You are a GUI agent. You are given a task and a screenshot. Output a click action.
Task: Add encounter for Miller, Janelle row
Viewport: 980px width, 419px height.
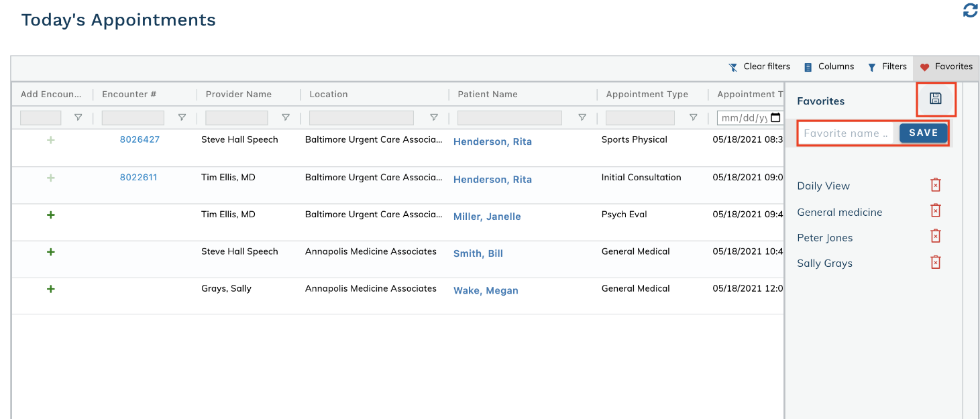(x=51, y=215)
